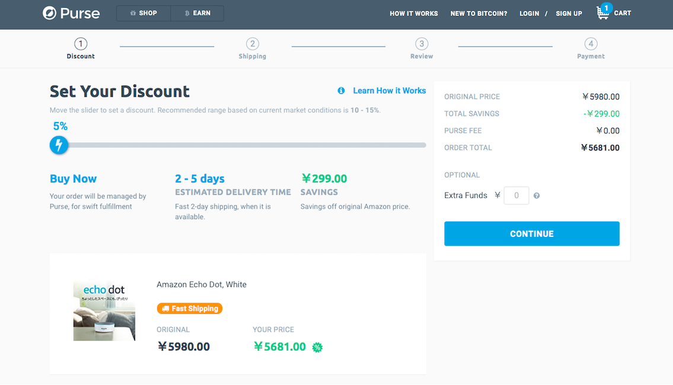The width and height of the screenshot is (673, 385).
Task: Click the Purse logo in header
Action: [71, 13]
